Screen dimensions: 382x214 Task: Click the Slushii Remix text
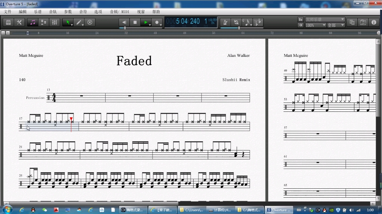[236, 80]
